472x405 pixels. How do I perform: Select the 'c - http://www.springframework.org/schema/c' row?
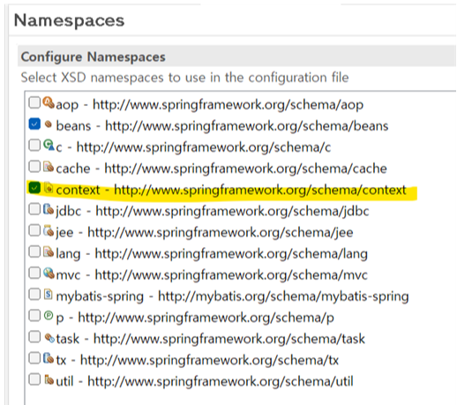193,147
